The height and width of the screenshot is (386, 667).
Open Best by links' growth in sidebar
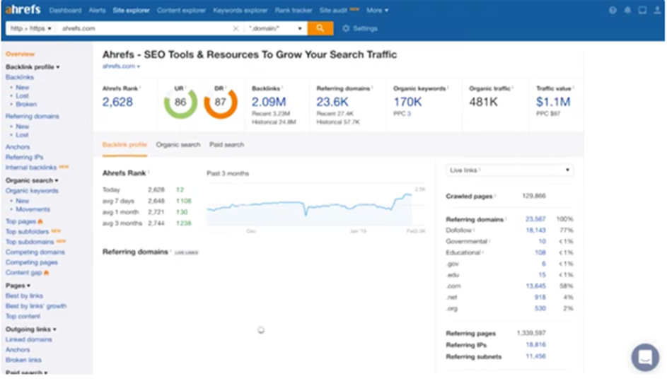36,306
